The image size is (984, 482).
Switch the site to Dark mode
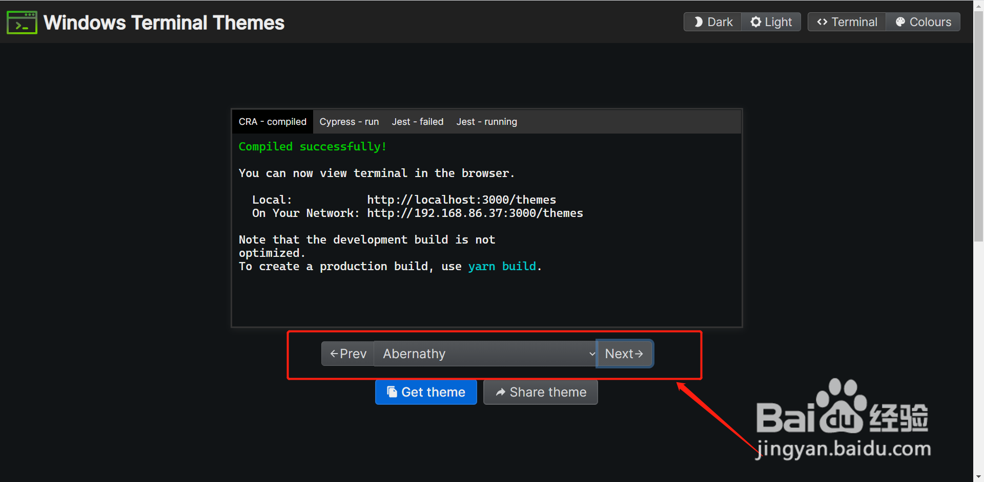(712, 21)
